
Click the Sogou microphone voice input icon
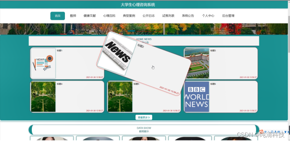click(x=276, y=132)
